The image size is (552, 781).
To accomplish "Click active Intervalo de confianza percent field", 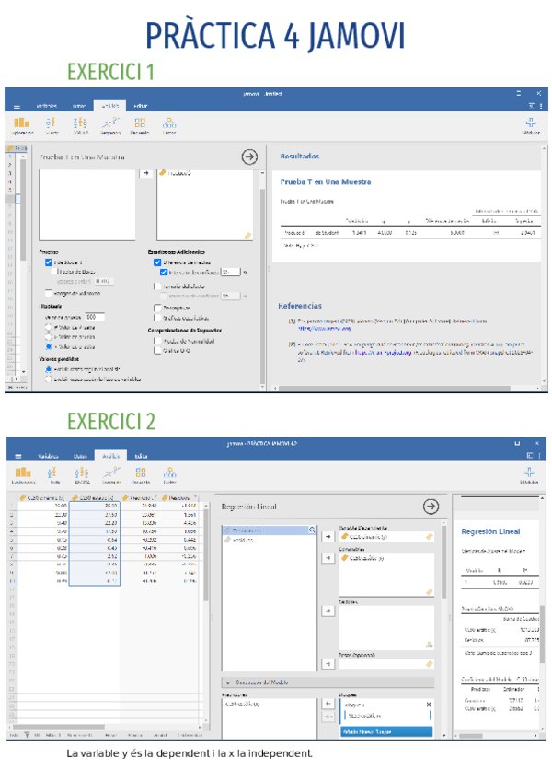I will coord(230,272).
